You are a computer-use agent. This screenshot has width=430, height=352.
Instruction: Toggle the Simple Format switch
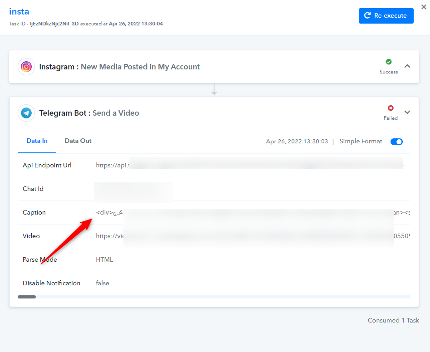click(396, 142)
